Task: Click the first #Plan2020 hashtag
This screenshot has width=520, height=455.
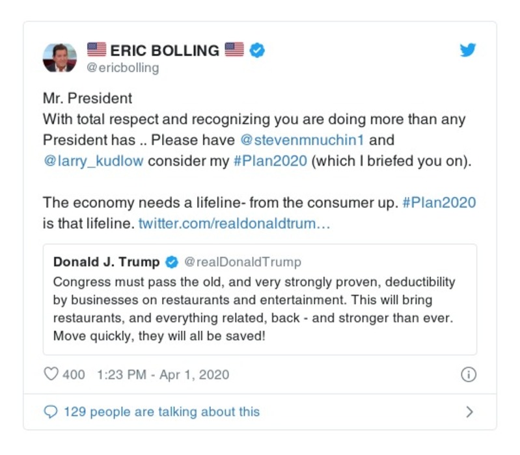Action: pos(269,161)
